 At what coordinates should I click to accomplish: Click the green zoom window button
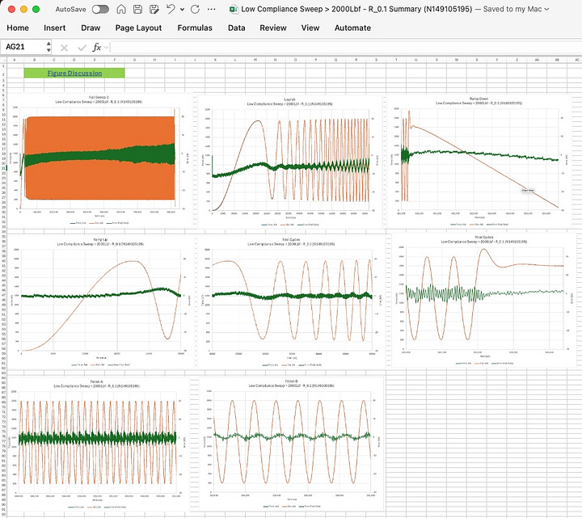click(x=36, y=9)
